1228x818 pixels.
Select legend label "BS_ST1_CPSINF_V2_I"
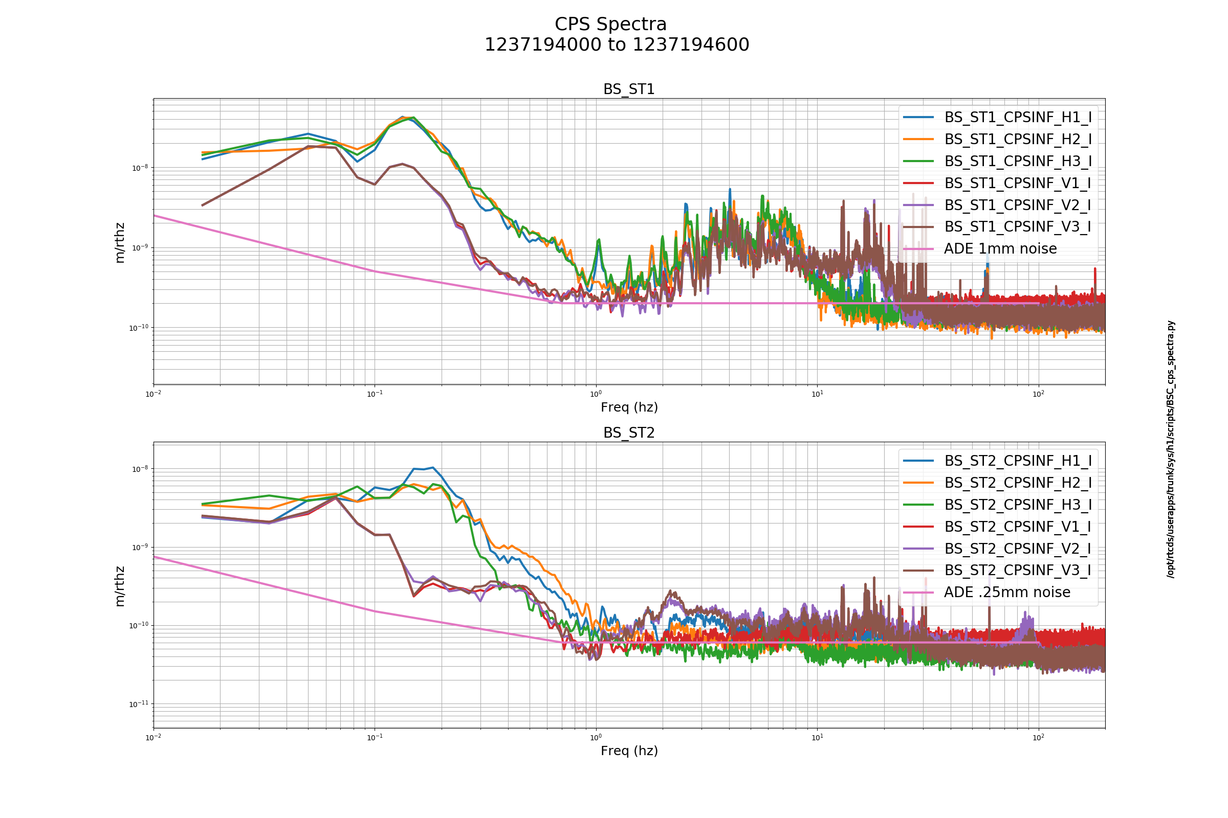tap(1017, 205)
